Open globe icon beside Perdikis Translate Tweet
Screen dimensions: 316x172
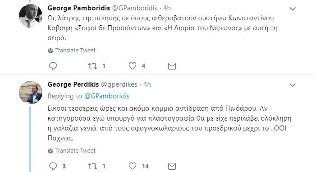tap(50, 151)
